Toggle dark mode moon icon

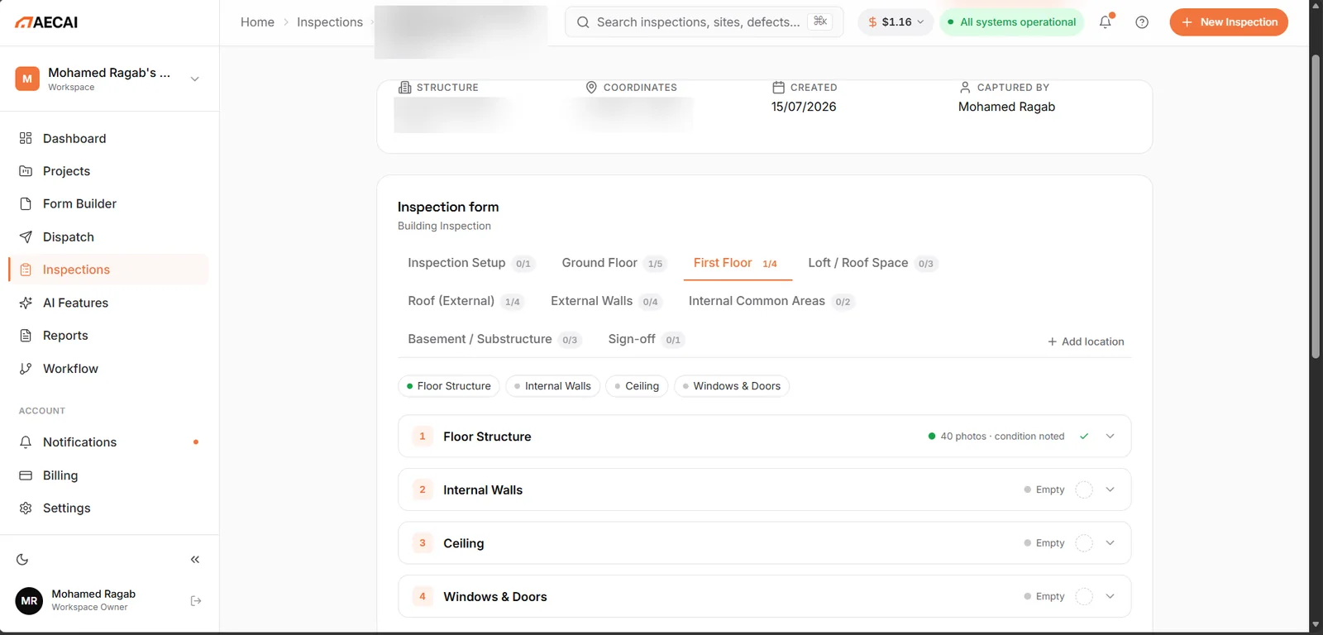(22, 560)
